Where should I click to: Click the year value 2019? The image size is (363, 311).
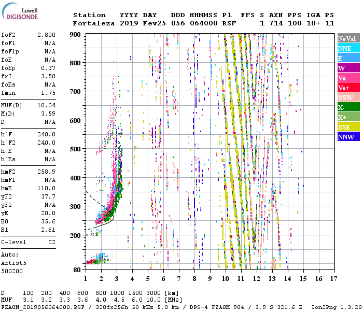tap(129, 23)
